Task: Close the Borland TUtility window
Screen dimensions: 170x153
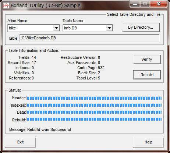Action: tap(159, 4)
